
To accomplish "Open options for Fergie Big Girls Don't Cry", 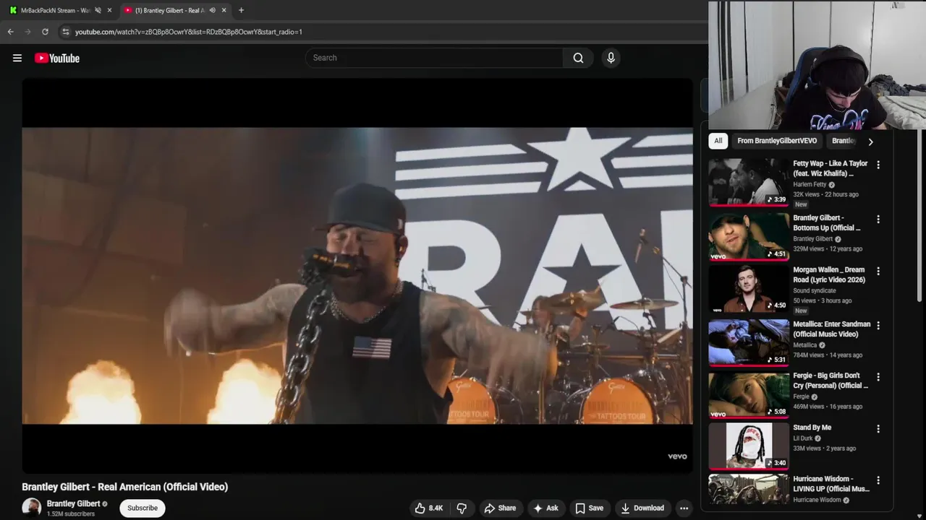I will coord(878,376).
